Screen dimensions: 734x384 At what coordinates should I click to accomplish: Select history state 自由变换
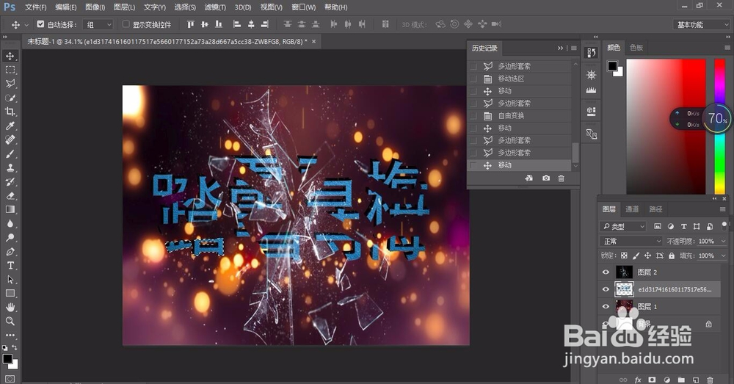tap(519, 116)
